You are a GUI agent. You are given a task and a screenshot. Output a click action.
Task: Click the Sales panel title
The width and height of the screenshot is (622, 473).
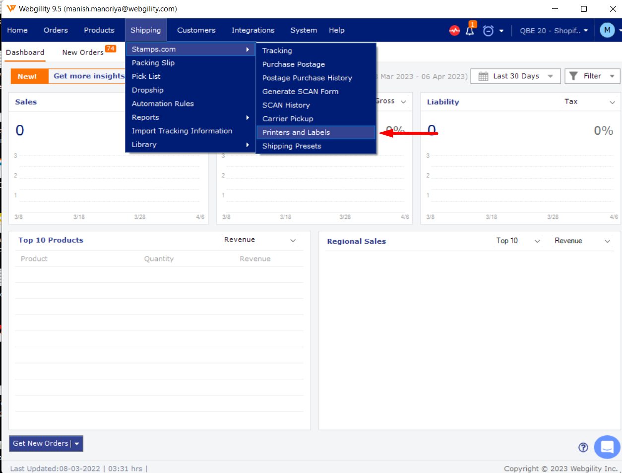[26, 102]
